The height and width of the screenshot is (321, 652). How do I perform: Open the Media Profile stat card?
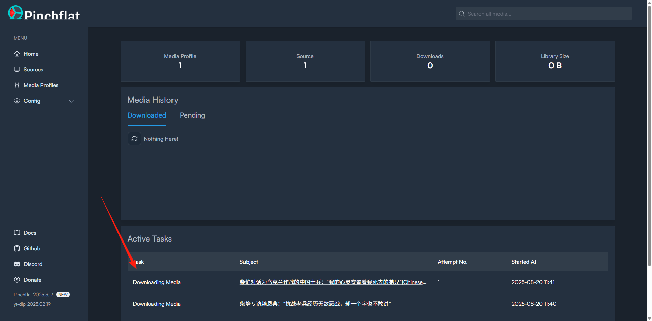tap(180, 61)
